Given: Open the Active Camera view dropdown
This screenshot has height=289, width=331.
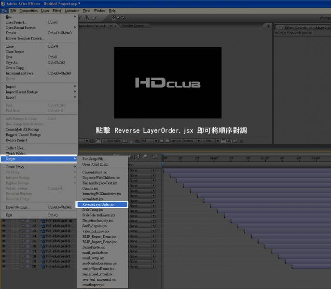Looking at the screenshot, I should tap(185, 141).
